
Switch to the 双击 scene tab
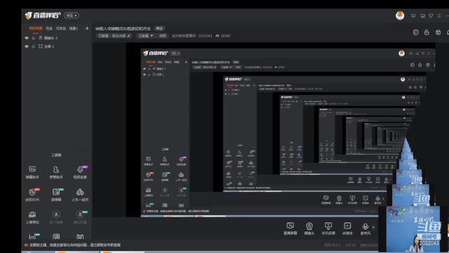point(49,28)
